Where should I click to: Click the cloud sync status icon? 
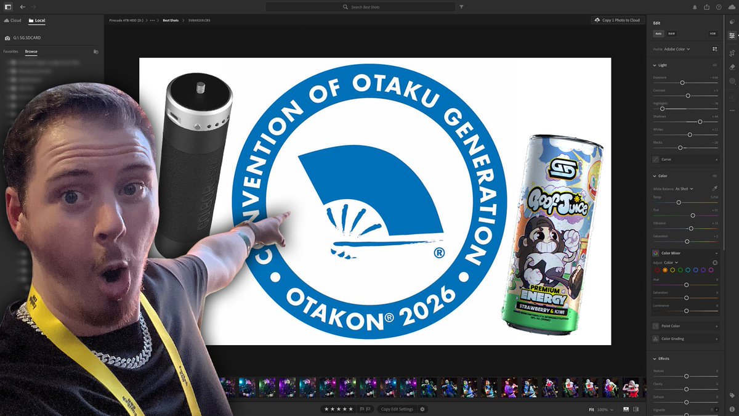730,7
